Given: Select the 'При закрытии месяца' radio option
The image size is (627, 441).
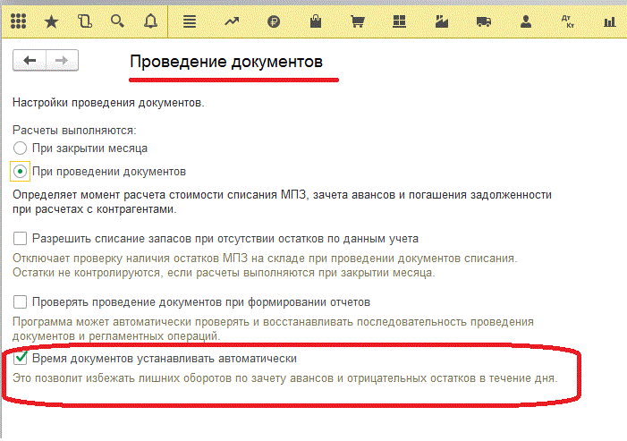Looking at the screenshot, I should click(x=20, y=148).
